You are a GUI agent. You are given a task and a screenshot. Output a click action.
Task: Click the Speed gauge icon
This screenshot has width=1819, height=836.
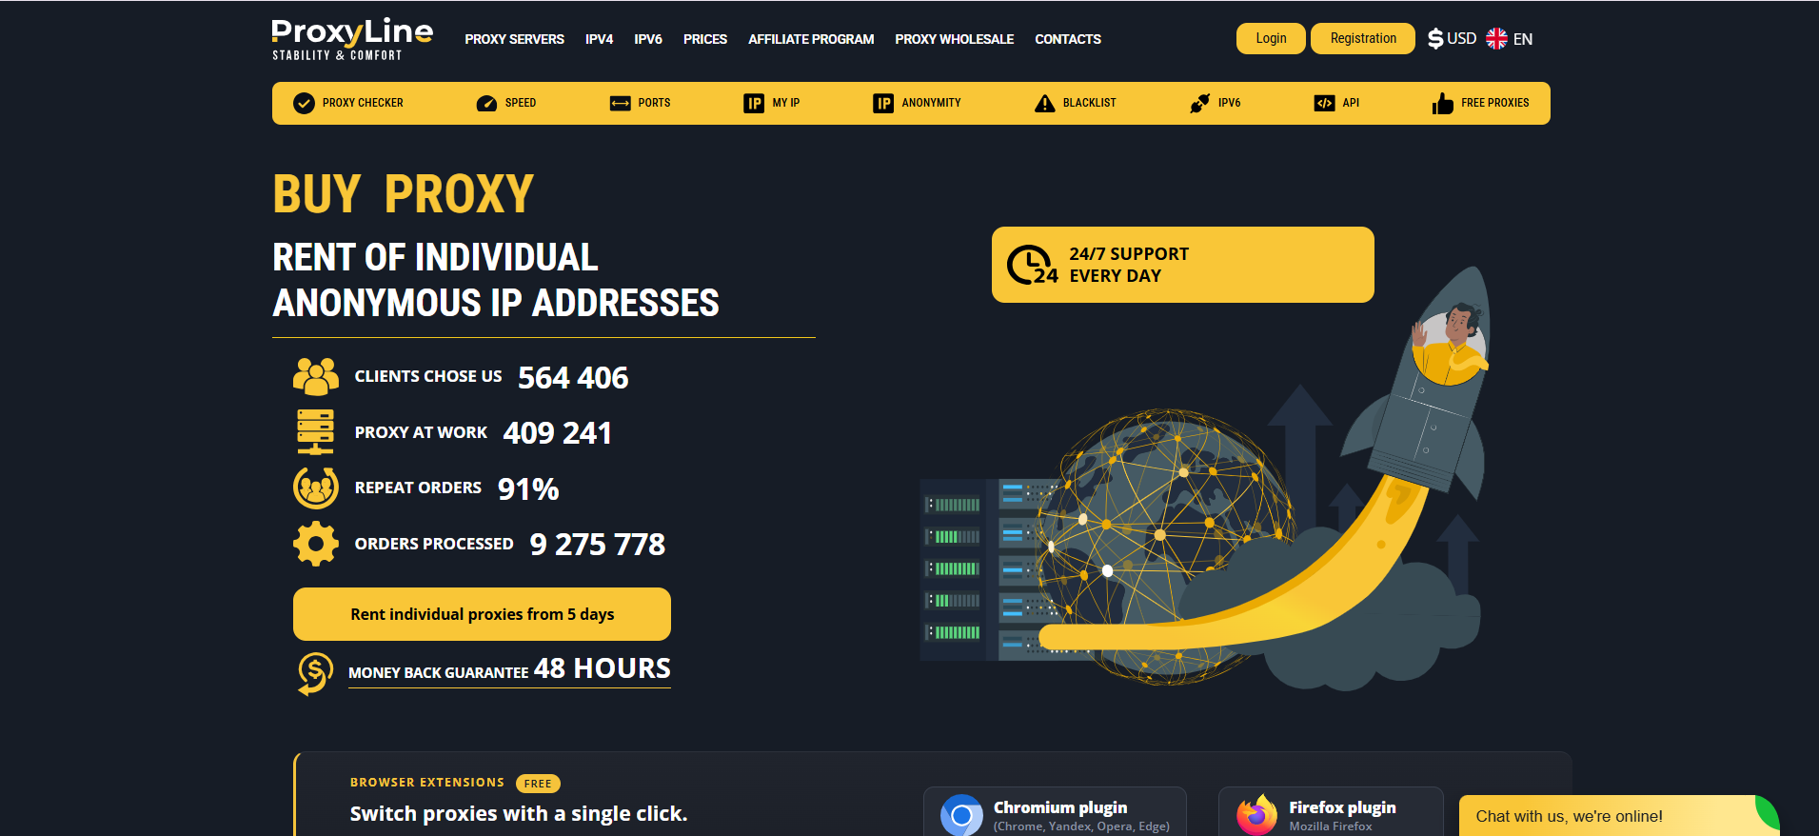coord(486,103)
